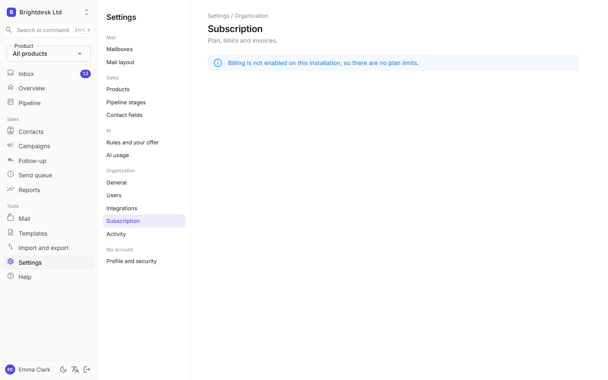
Task: Open Users settings page
Action: [144, 195]
